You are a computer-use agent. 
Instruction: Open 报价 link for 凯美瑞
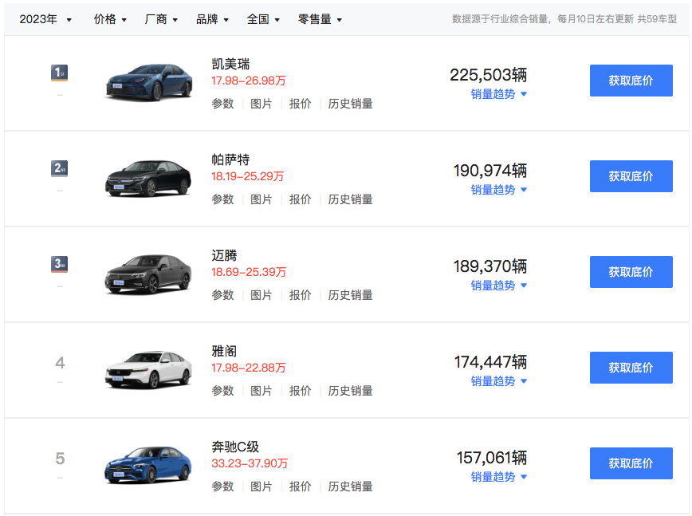coord(300,104)
